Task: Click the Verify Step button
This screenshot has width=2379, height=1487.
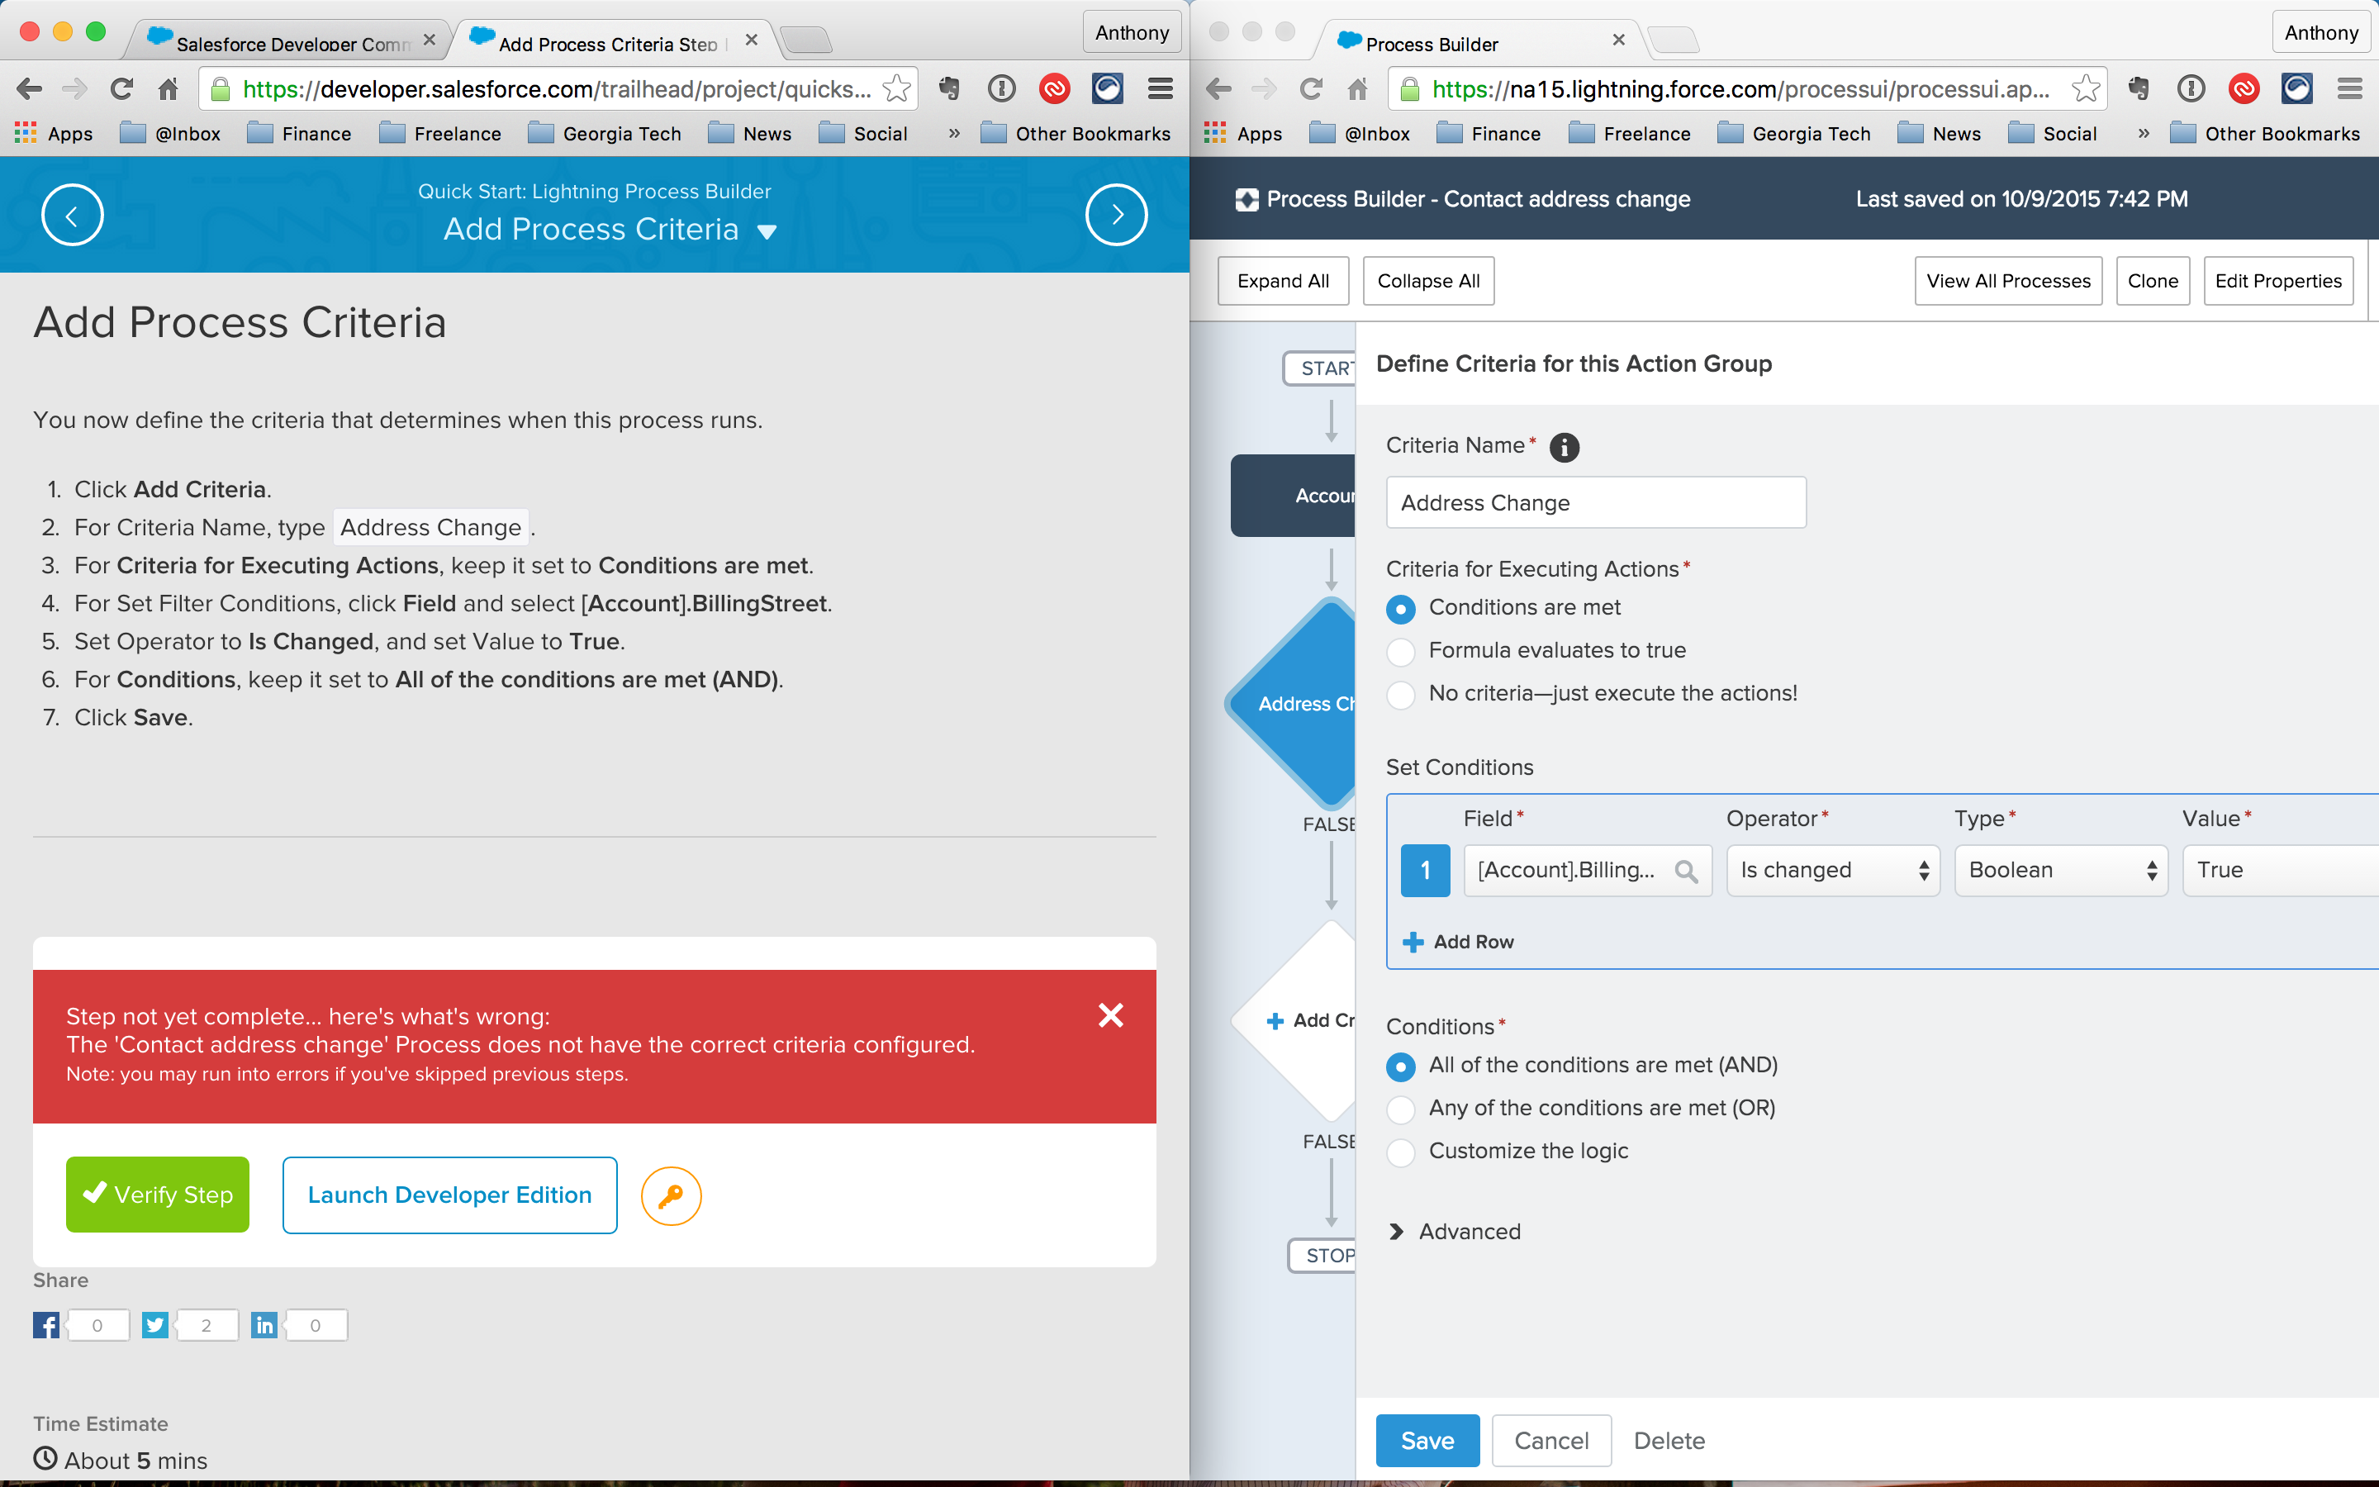Action: point(157,1194)
